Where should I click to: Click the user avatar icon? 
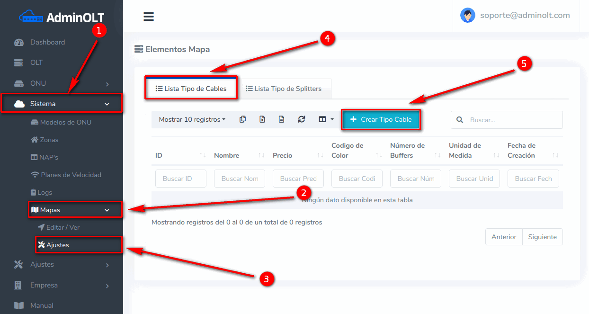[467, 15]
